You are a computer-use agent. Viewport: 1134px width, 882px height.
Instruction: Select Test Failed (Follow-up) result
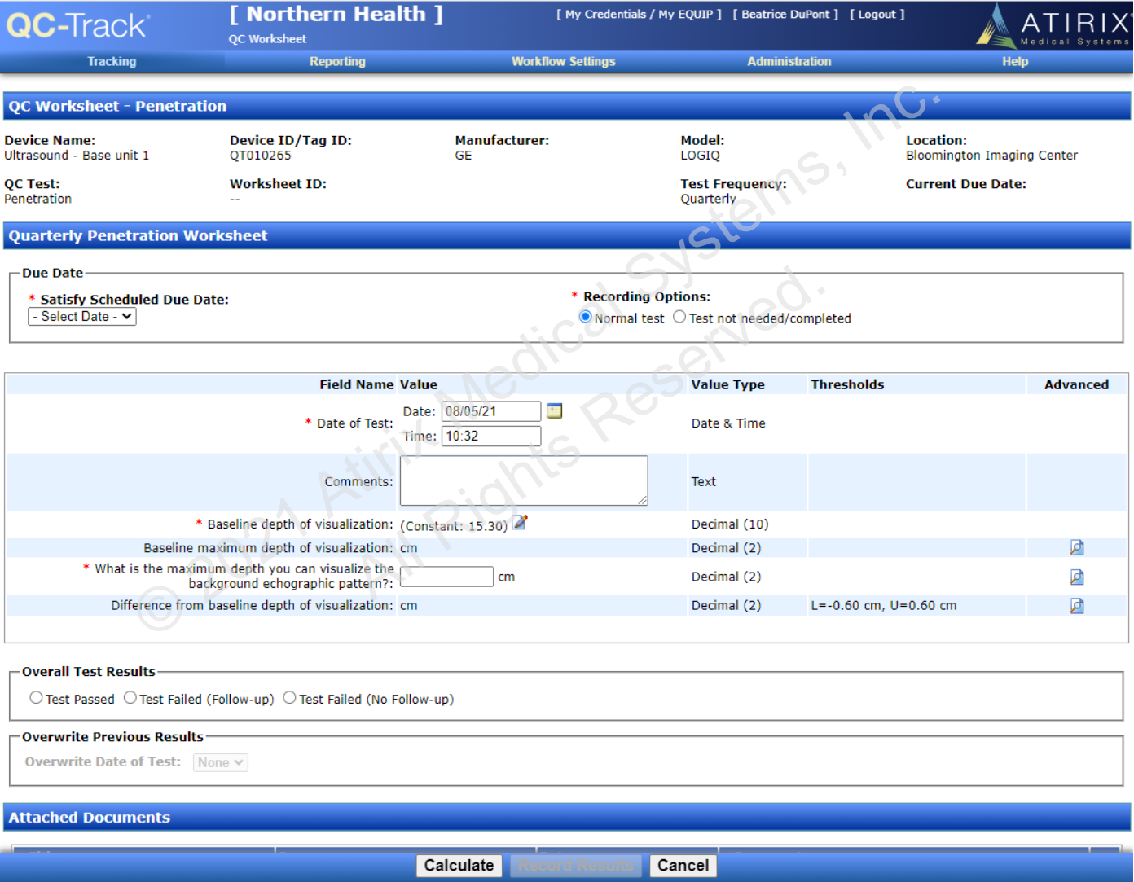coord(130,698)
